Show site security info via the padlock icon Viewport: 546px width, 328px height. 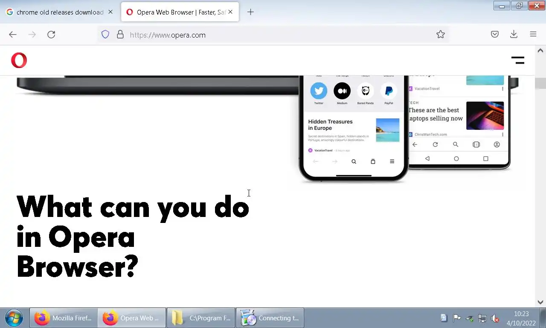pos(120,35)
